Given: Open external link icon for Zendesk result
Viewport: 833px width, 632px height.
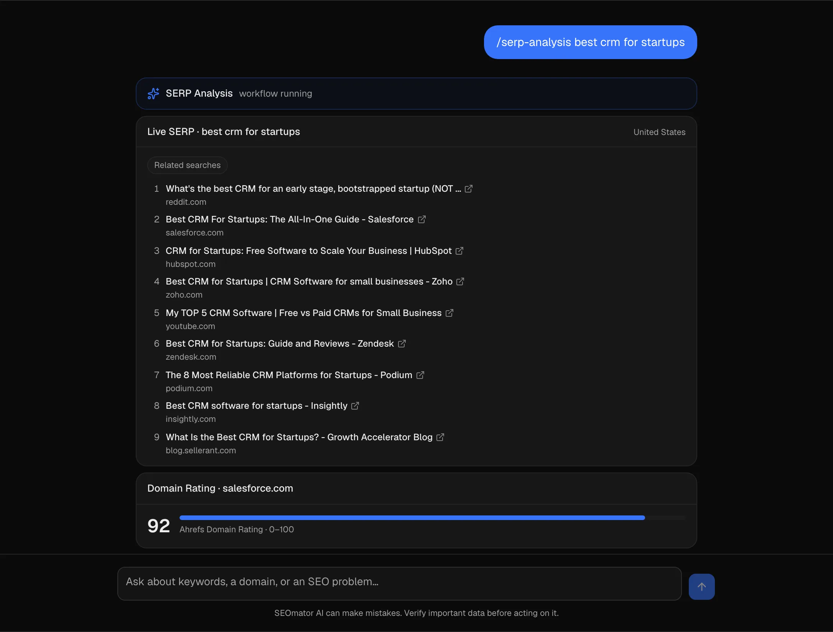Looking at the screenshot, I should (402, 344).
